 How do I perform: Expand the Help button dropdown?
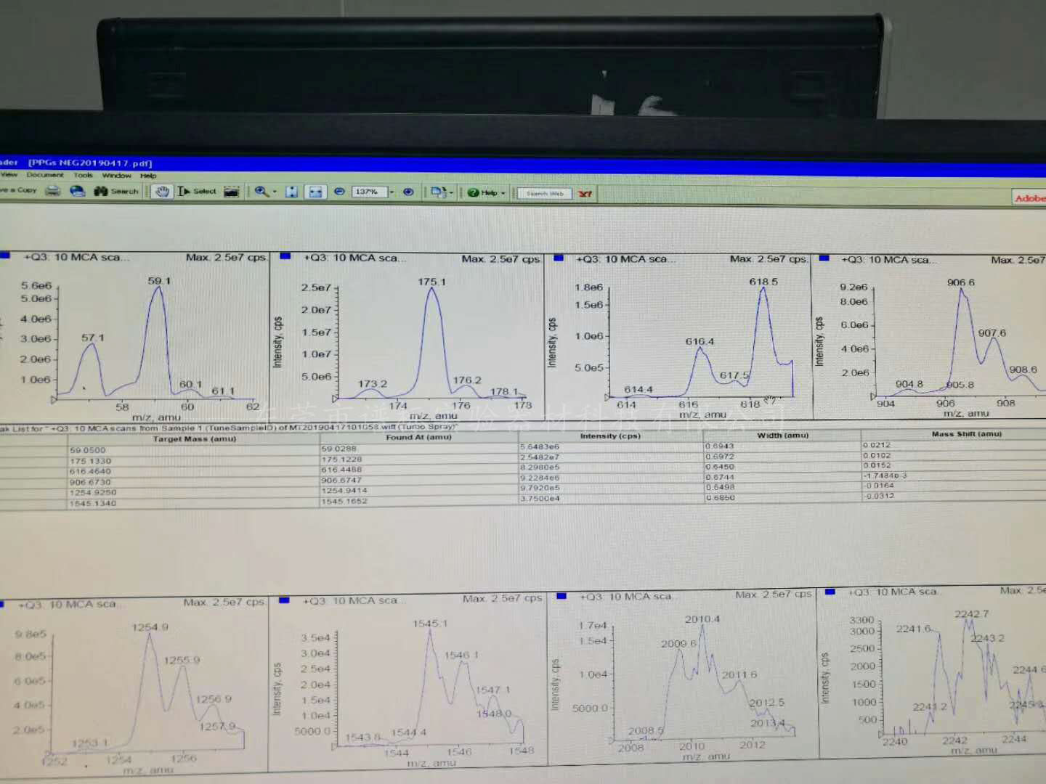503,193
